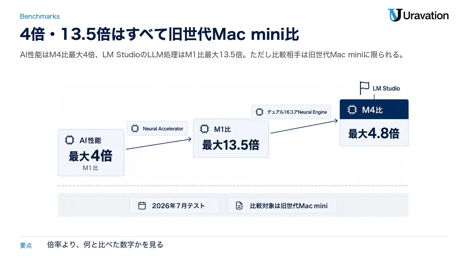Click the document icon beside 比較対象は旧世代Mac mini

(239, 206)
